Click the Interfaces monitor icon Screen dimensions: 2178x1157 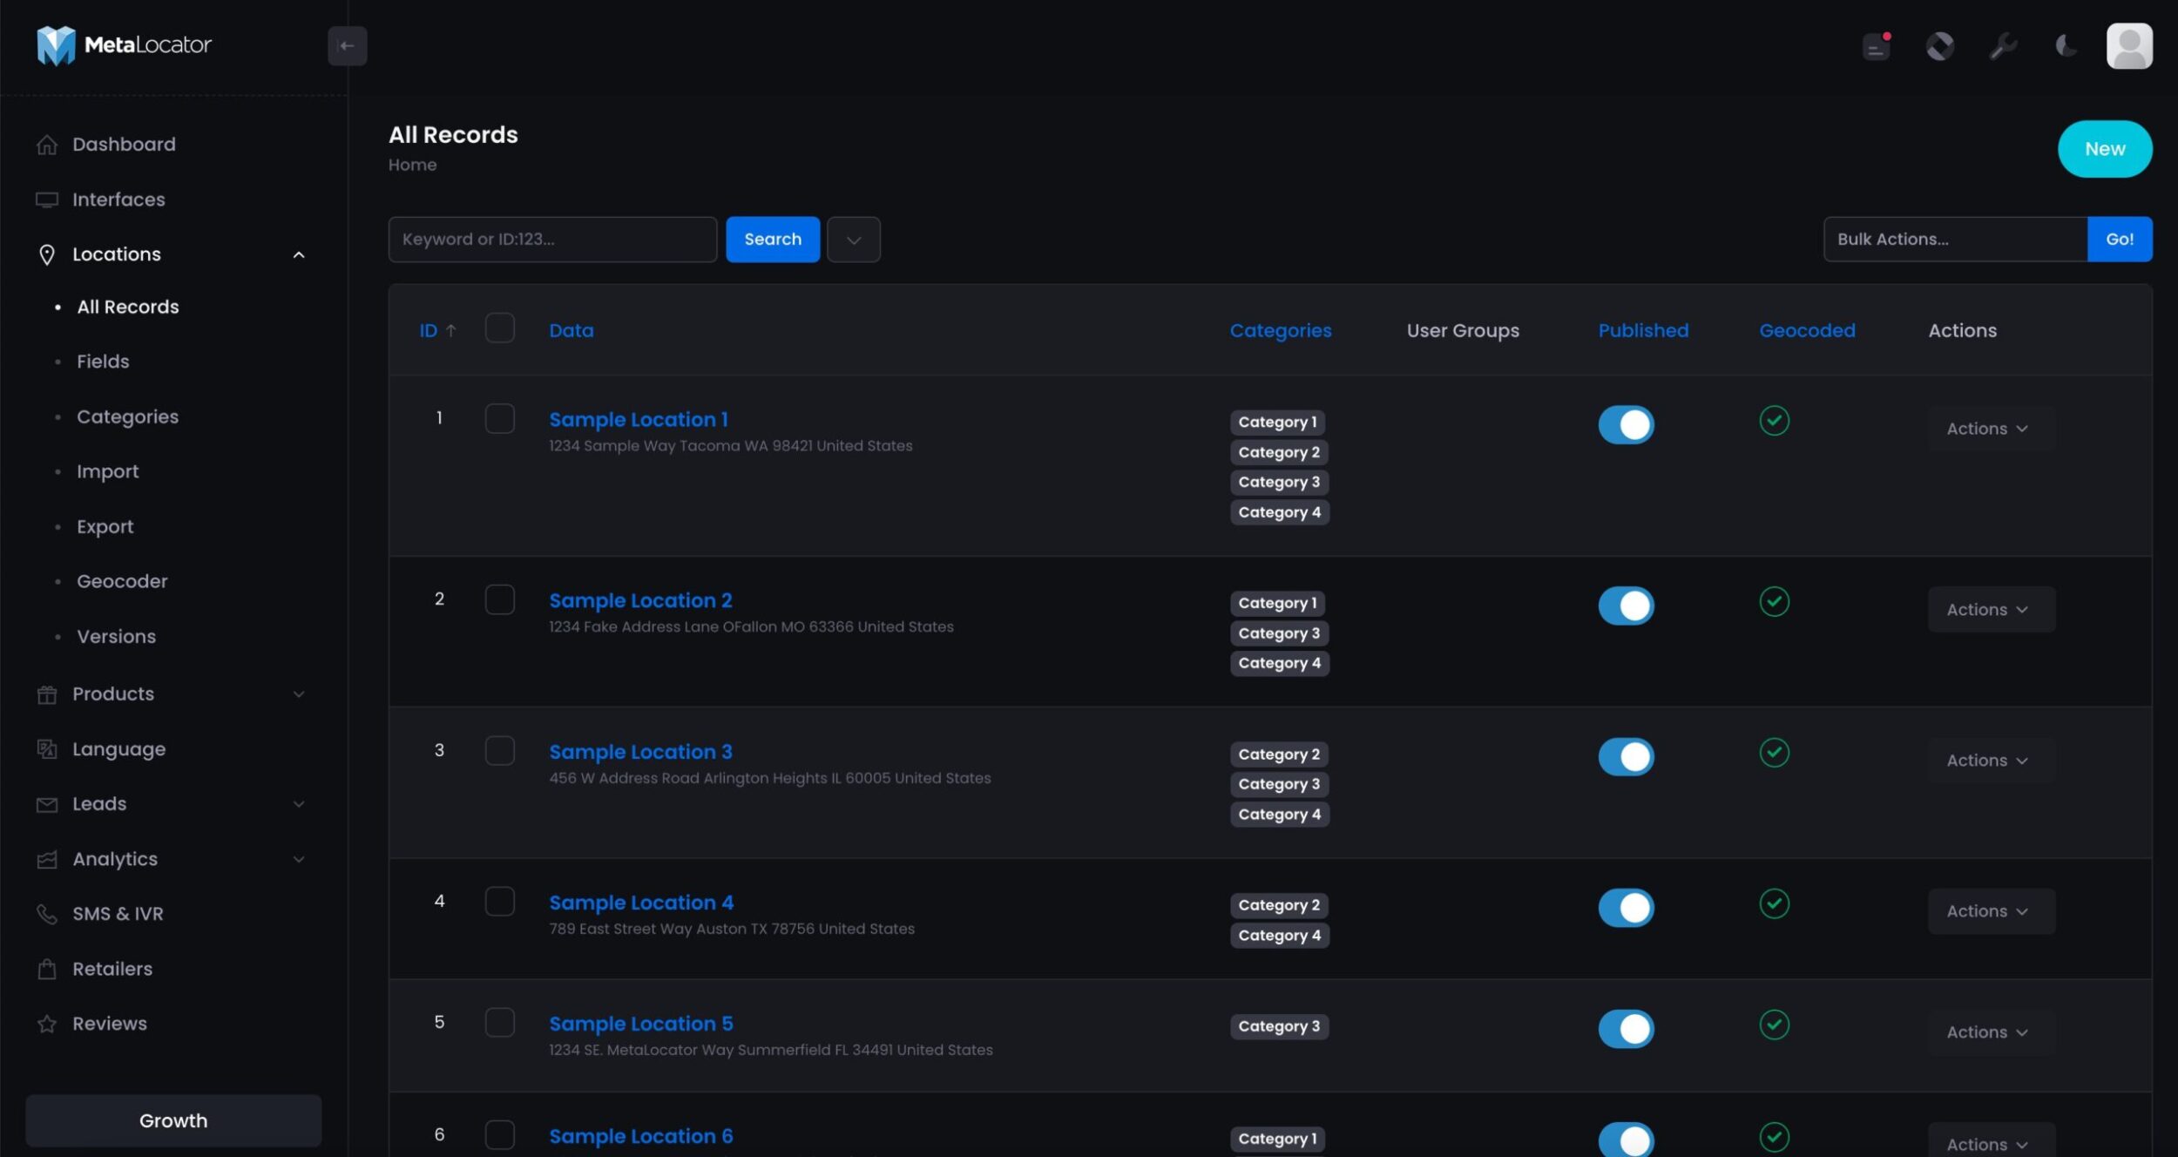47,200
